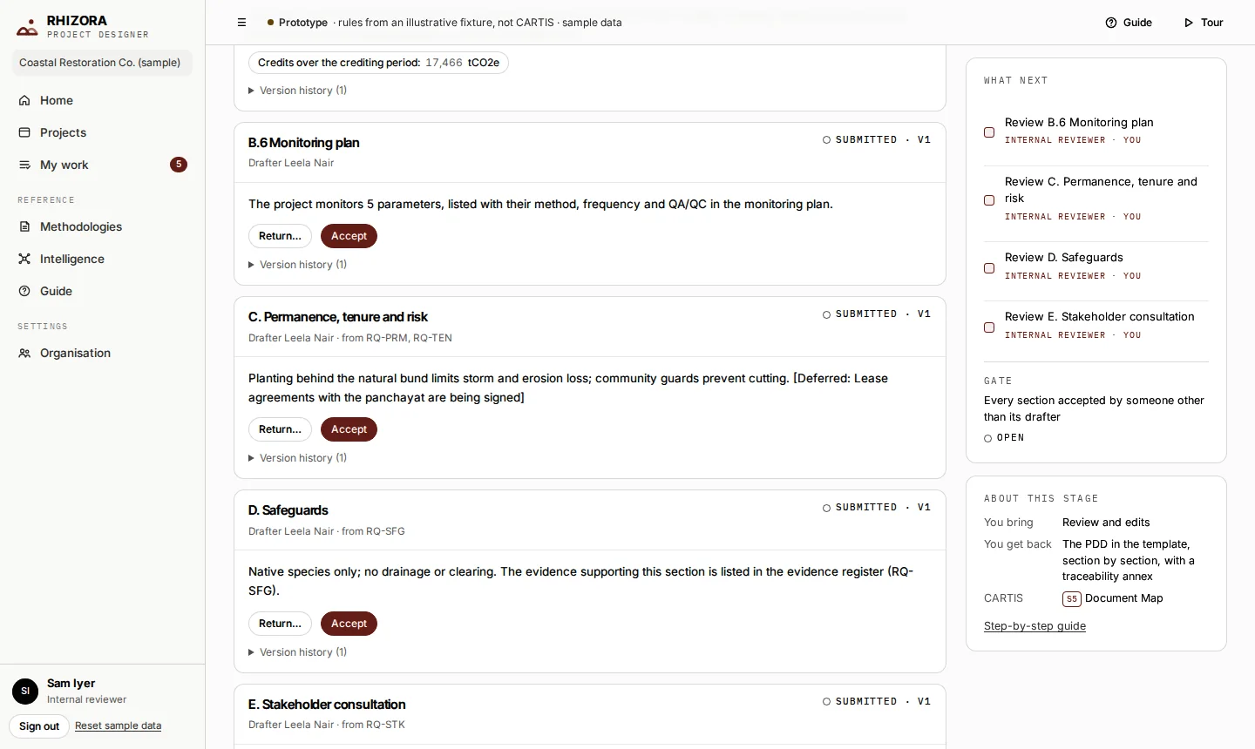The width and height of the screenshot is (1255, 749).
Task: Click the Credits over the crediting period pill
Action: tap(378, 63)
